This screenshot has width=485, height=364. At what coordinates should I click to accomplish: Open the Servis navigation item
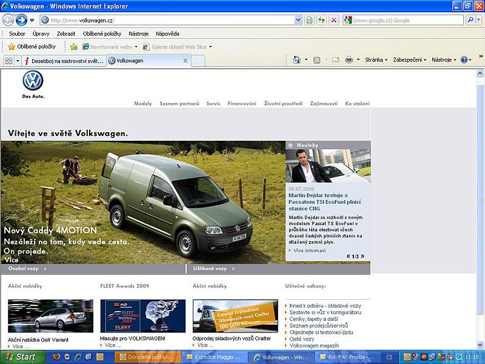click(213, 103)
